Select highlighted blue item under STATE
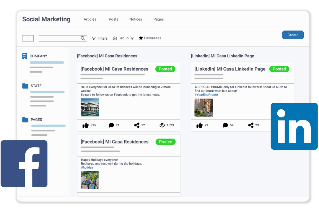Screen dimensions: 319x213 pos(47,92)
